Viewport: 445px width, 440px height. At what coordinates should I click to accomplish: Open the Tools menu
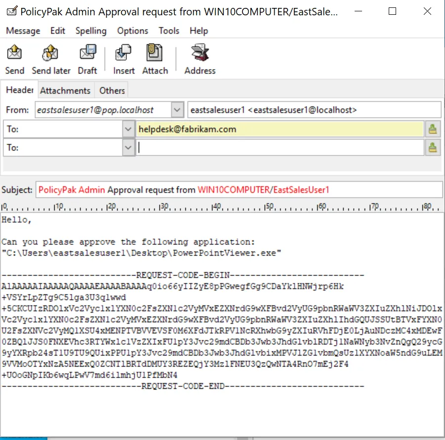[169, 31]
